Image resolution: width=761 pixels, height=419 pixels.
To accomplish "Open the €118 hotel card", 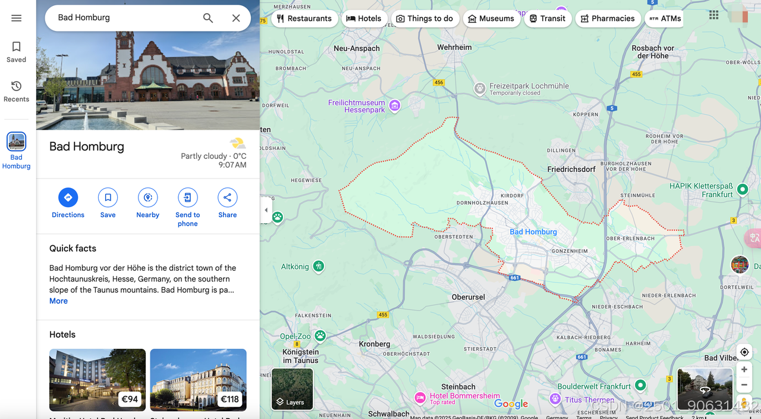I will [199, 380].
